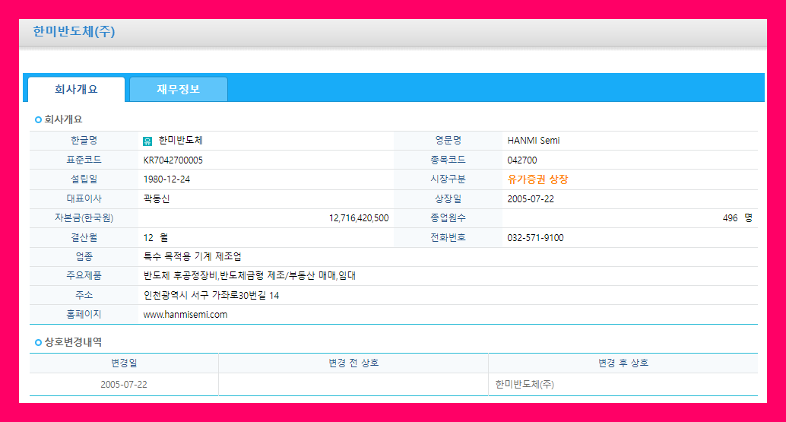Click the main products text 반도체 후공정장비
The image size is (786, 422).
coord(180,276)
